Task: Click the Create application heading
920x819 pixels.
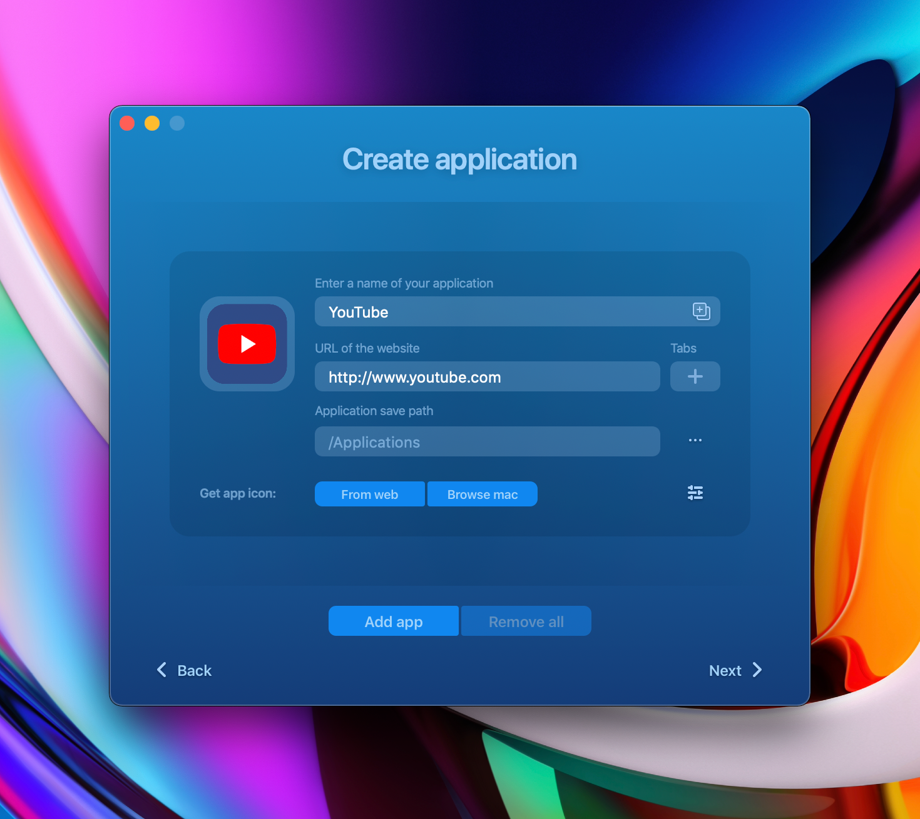Action: point(460,159)
